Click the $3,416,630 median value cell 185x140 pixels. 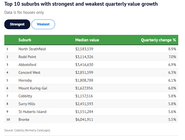point(84,65)
